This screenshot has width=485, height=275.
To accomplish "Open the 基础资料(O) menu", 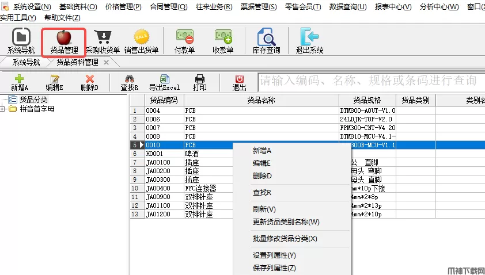I will (78, 7).
